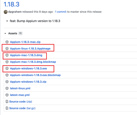Click package icon beside latest-linux.yml
Image resolution: width=137 pixels, height=115 pixels.
click(7, 88)
